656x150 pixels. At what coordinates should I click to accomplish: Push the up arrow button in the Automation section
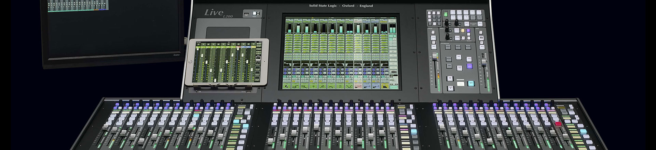[450, 78]
